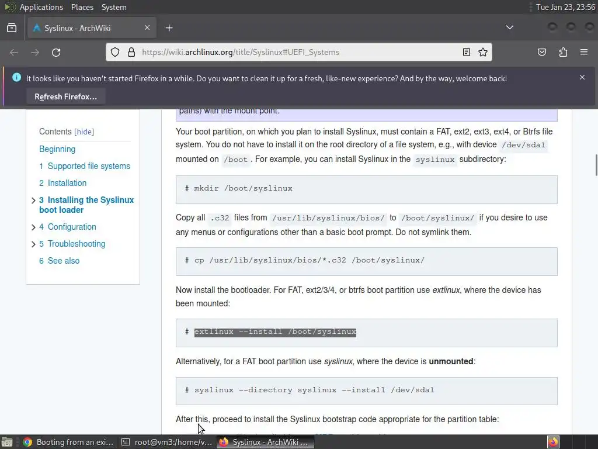Screen dimensions: 598x449
Task: Open the tracking protection shield icon
Action: point(115,52)
